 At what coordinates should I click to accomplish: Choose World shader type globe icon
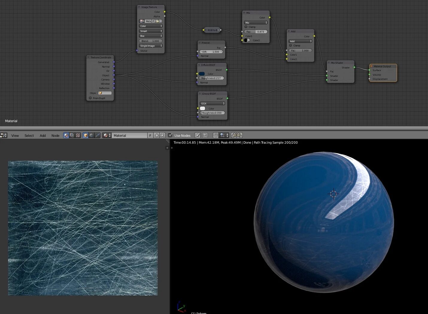click(91, 135)
